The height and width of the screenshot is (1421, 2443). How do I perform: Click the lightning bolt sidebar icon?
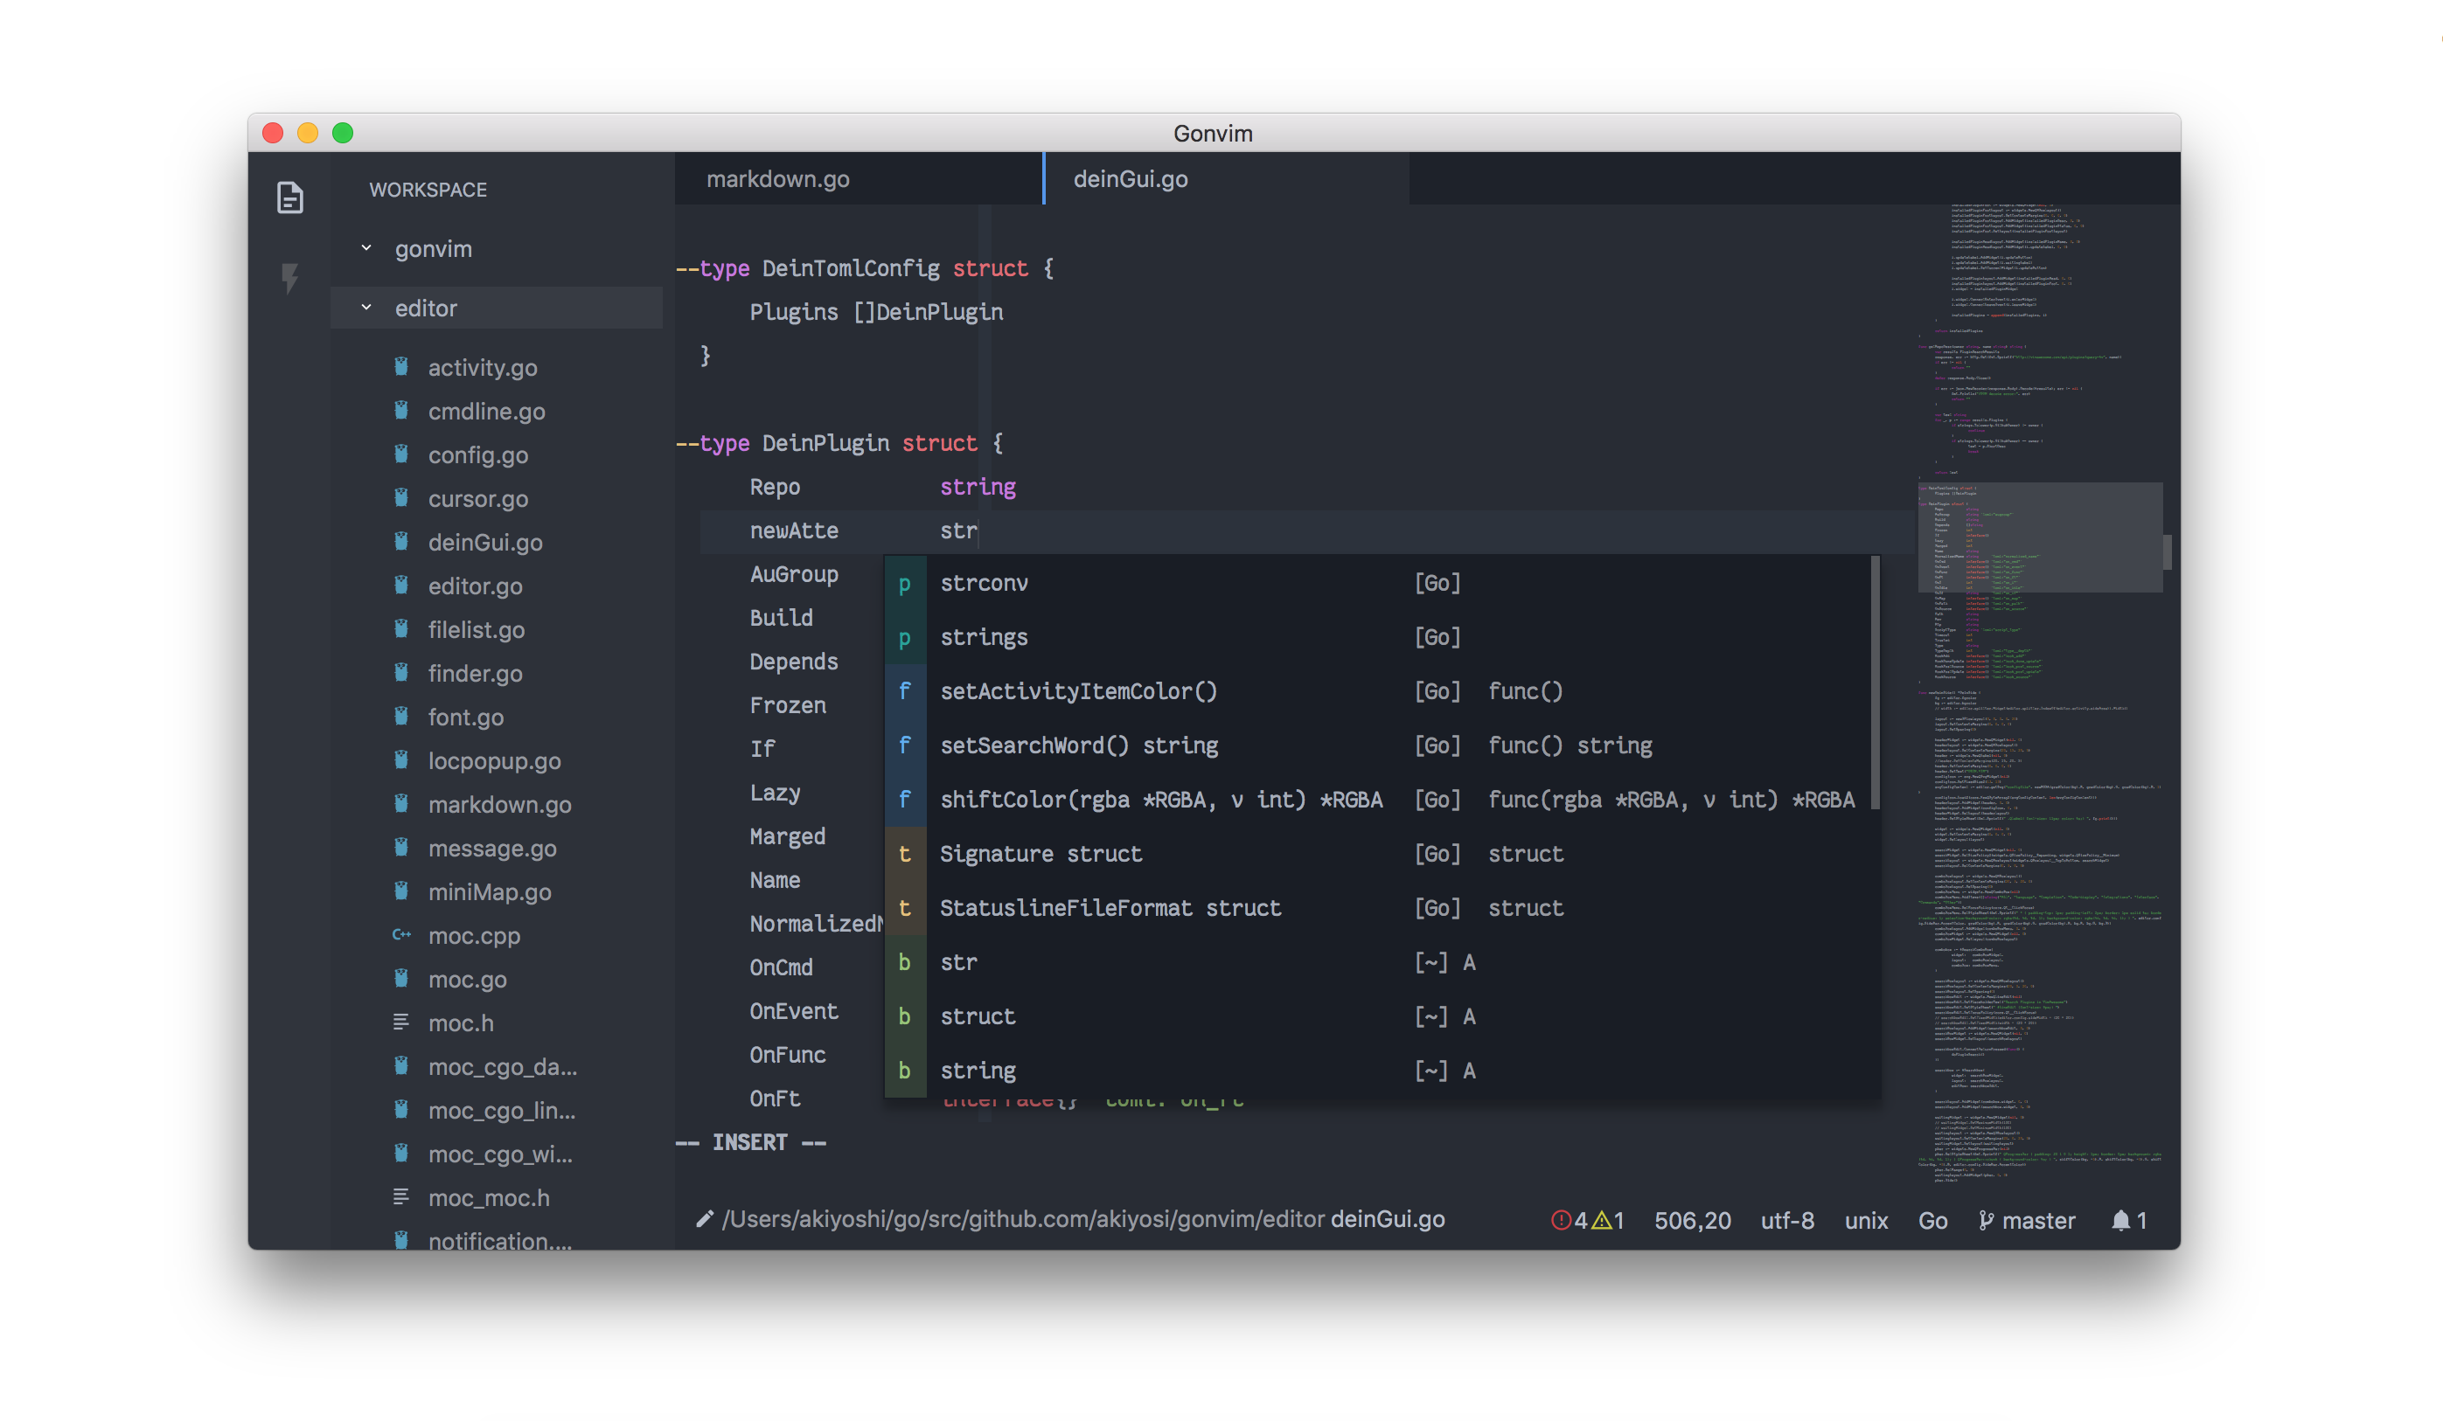point(289,278)
